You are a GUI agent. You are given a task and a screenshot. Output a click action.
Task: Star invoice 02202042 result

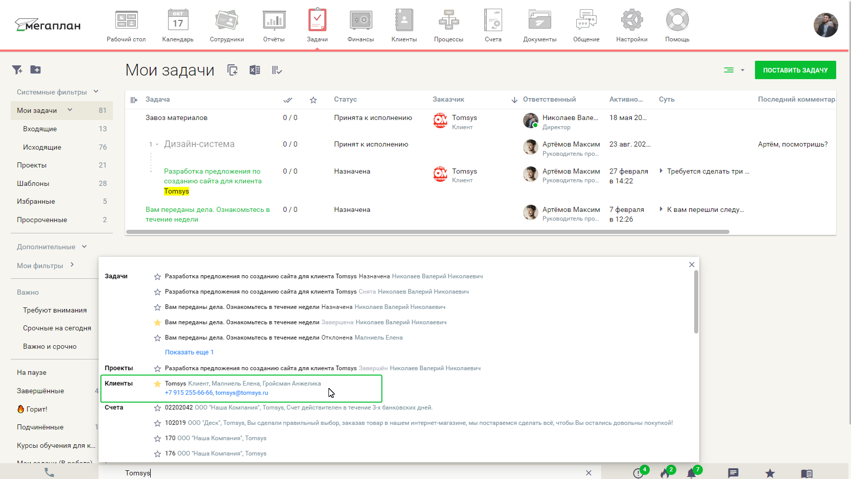(x=157, y=408)
